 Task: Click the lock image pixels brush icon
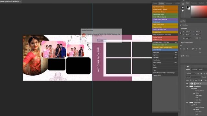pos(193,80)
